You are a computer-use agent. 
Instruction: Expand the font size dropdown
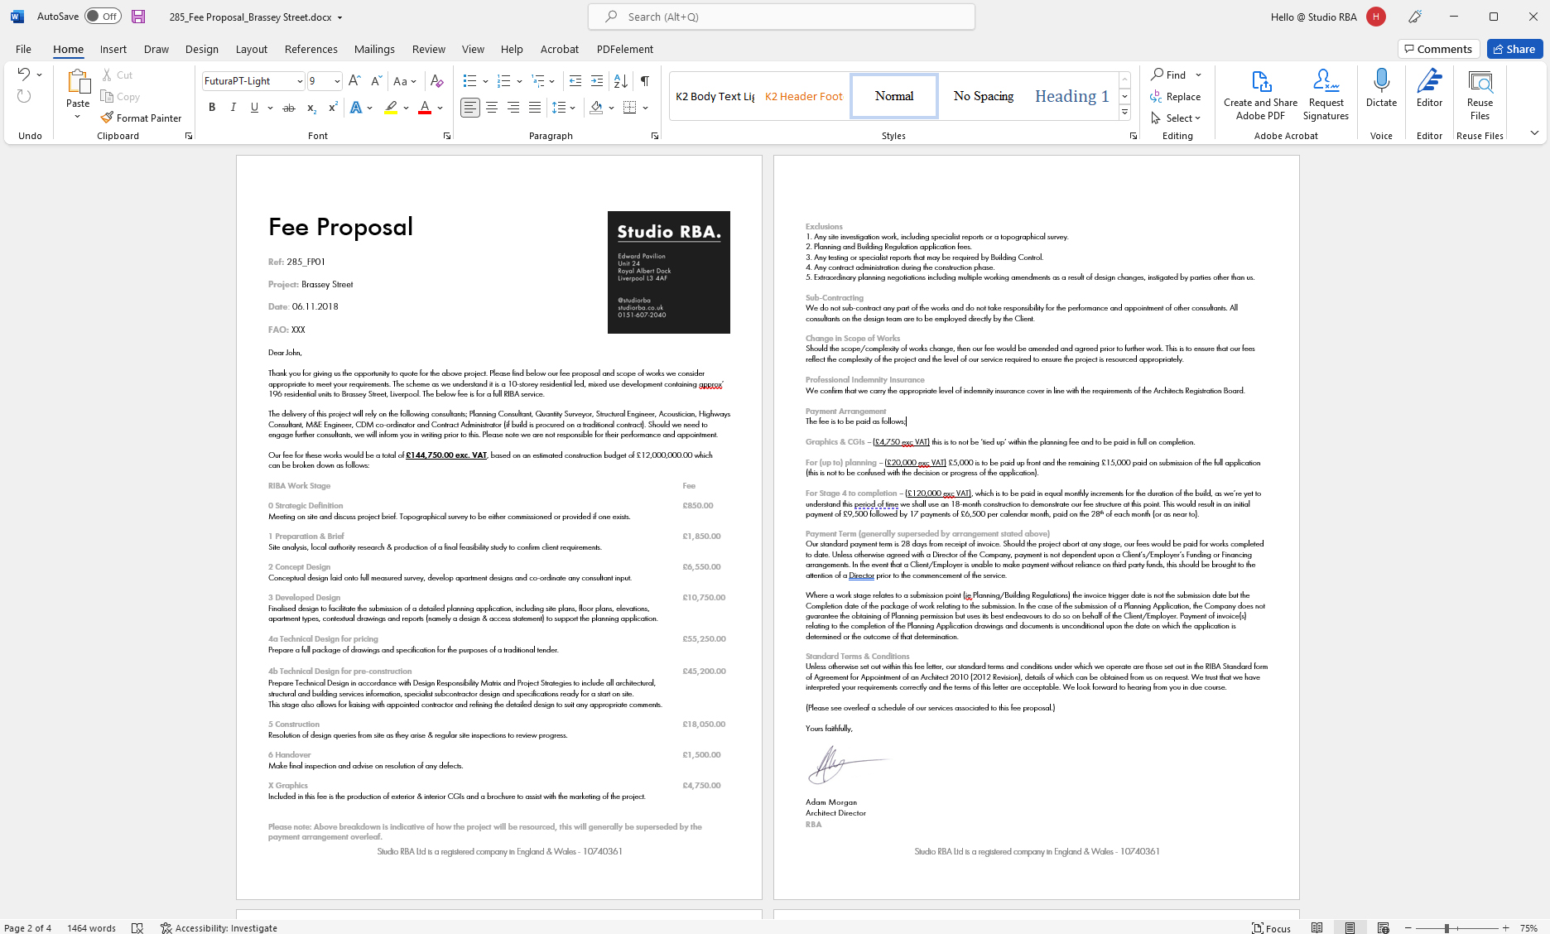(x=335, y=80)
